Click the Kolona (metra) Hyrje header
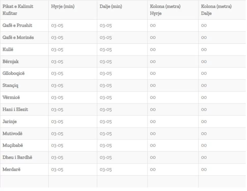The width and height of the screenshot is (247, 191). click(165, 10)
